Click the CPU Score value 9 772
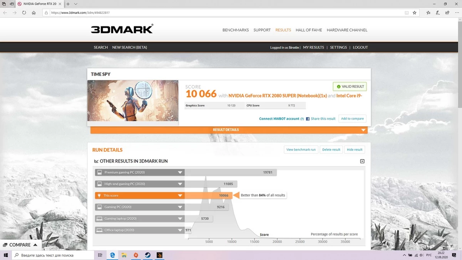Screen dimensions: 462x260 click(x=292, y=106)
